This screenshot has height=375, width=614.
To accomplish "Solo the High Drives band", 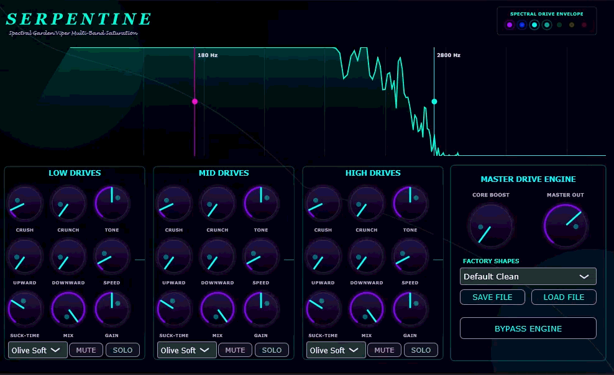I will point(421,350).
